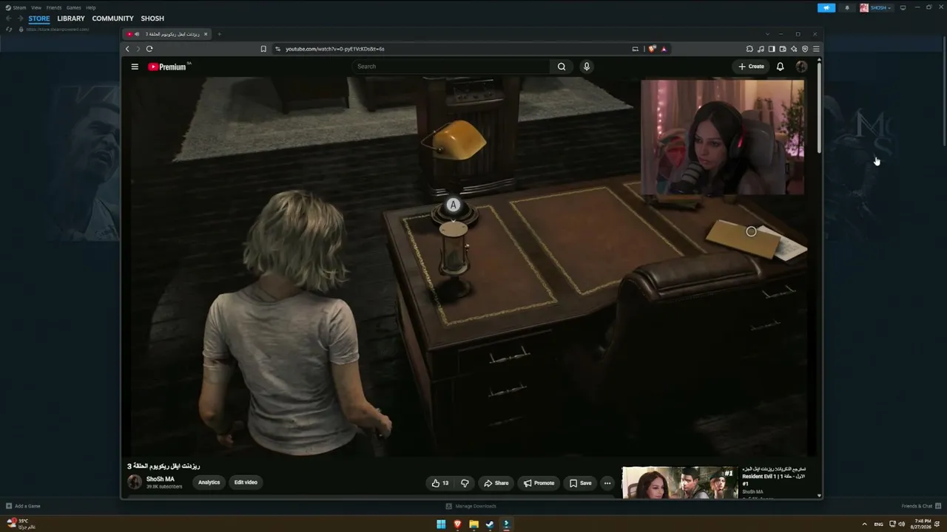Open the weather widget on taskbar

pyautogui.click(x=21, y=524)
